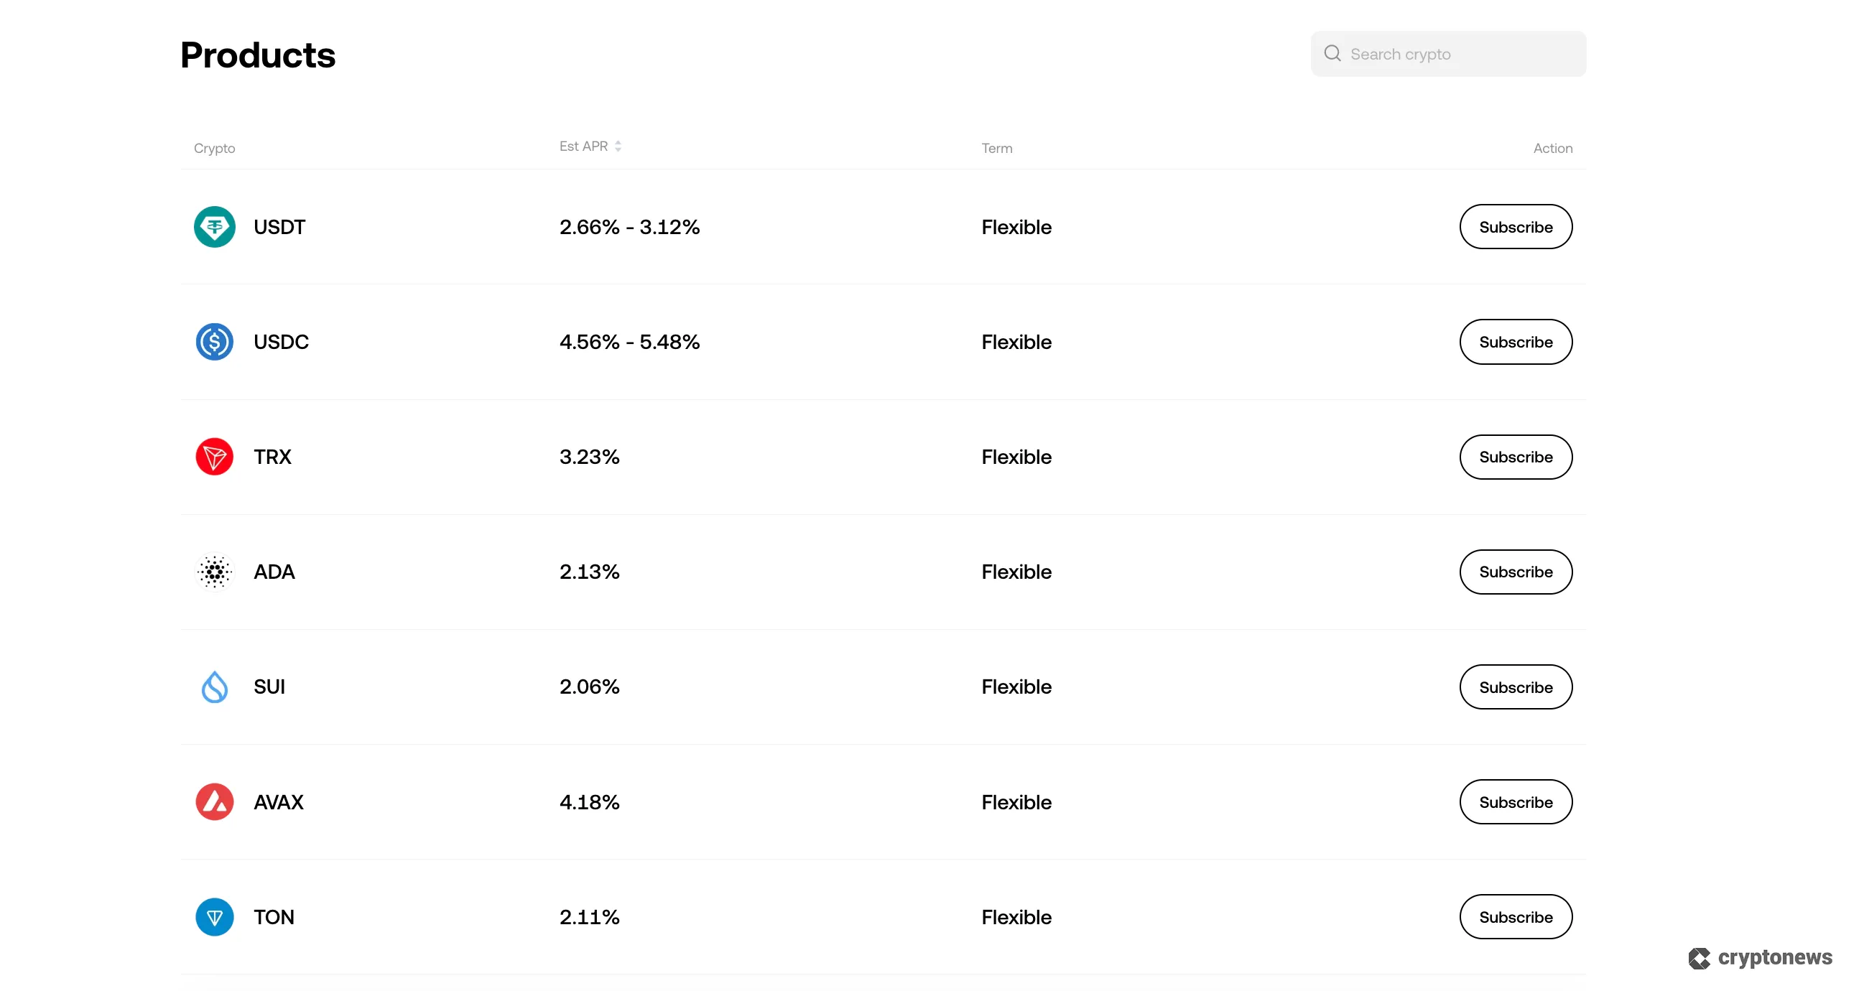Subscribe to ADA staking
Viewport: 1859px width, 991px height.
click(x=1516, y=571)
